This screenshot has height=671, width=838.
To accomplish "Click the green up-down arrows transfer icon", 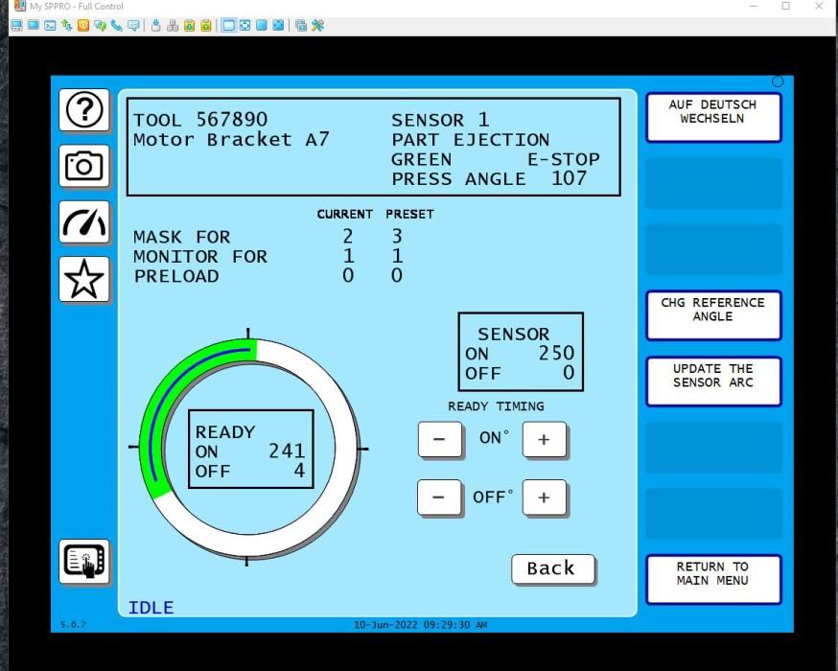I will pyautogui.click(x=67, y=25).
